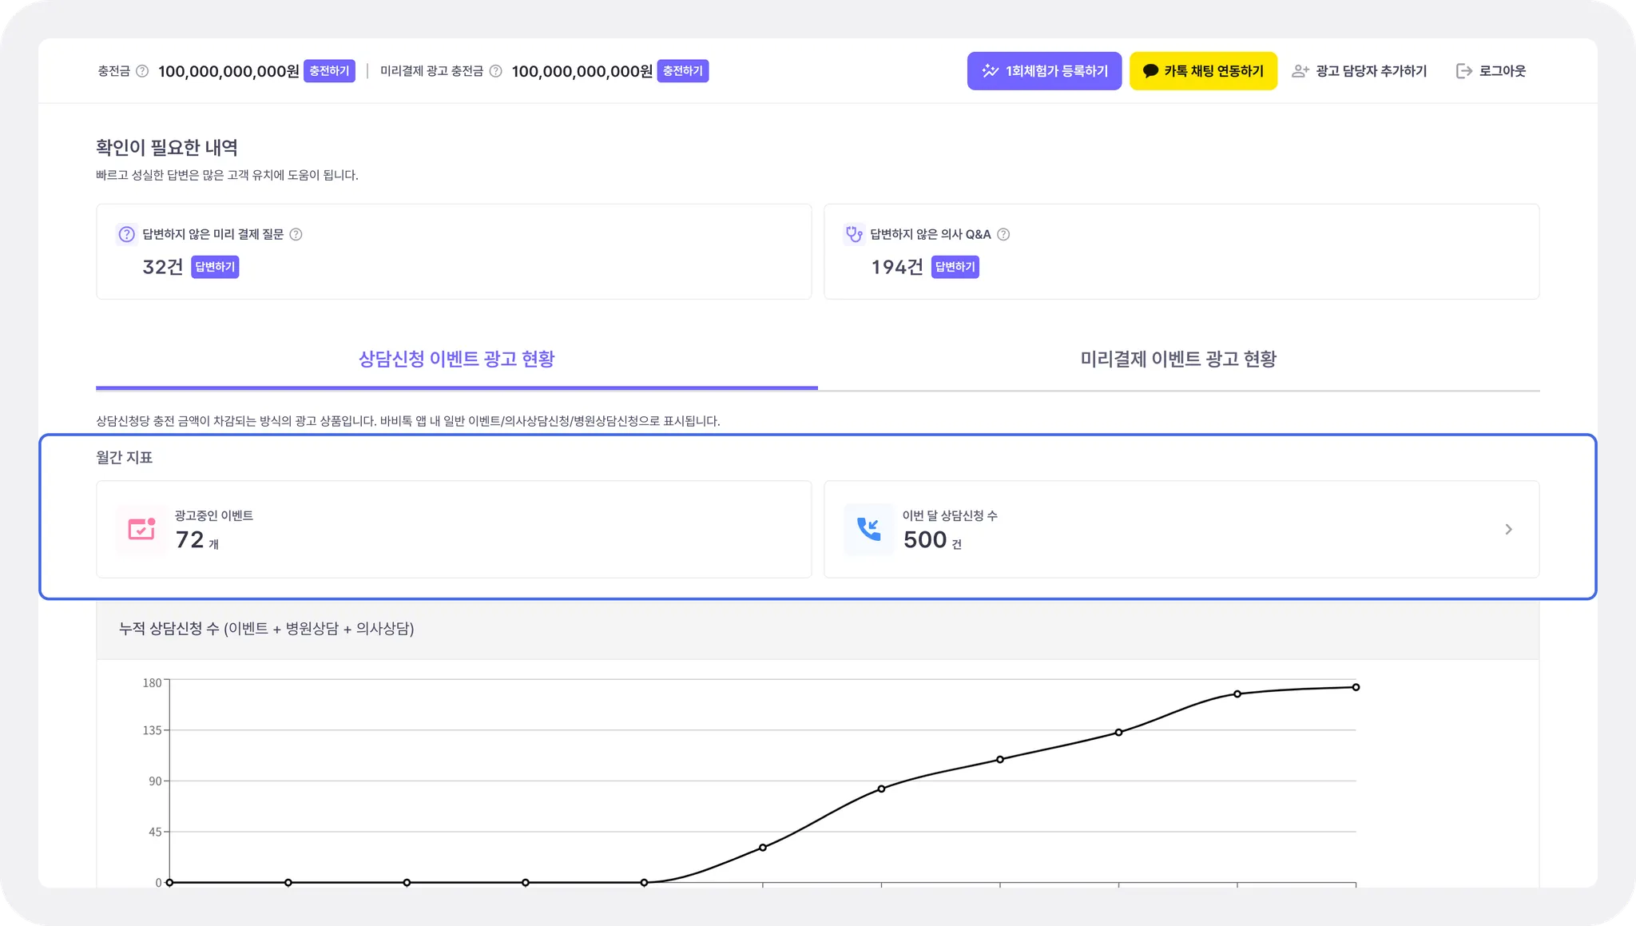This screenshot has width=1636, height=926.
Task: Click the chat bubble icon on 카톡 채팅 연동하기
Action: [x=1150, y=71]
